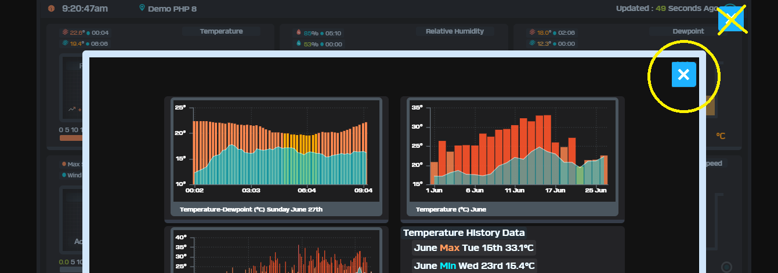Screen dimensions: 778x273
Task: Click the Demo PHP 8 station name
Action: (171, 9)
